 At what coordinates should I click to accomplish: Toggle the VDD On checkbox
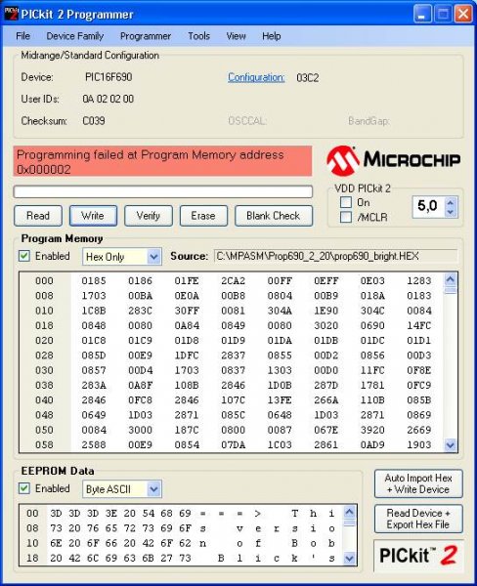(346, 202)
